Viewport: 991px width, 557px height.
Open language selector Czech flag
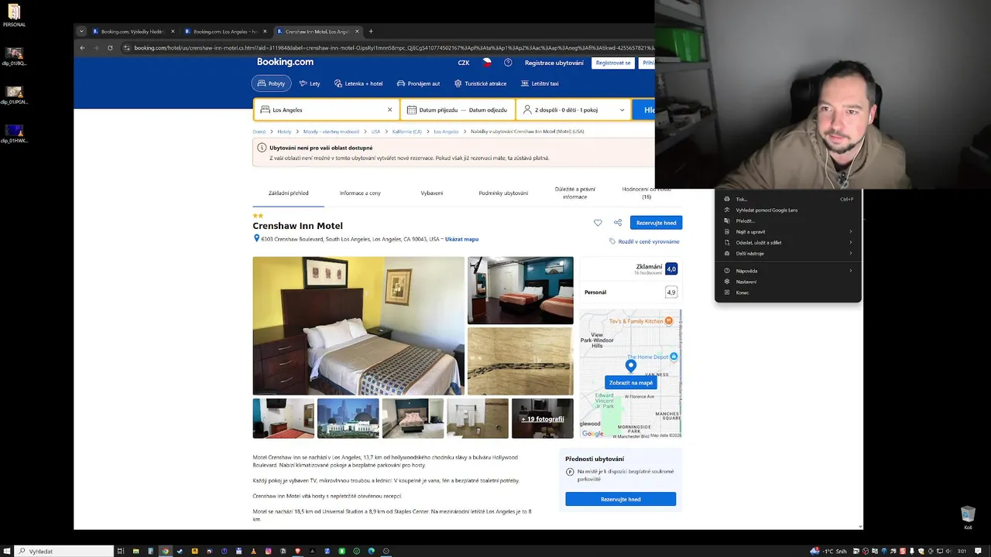click(487, 63)
